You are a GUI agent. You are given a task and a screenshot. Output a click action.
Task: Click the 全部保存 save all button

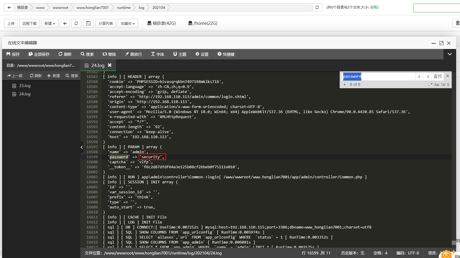pyautogui.click(x=39, y=54)
